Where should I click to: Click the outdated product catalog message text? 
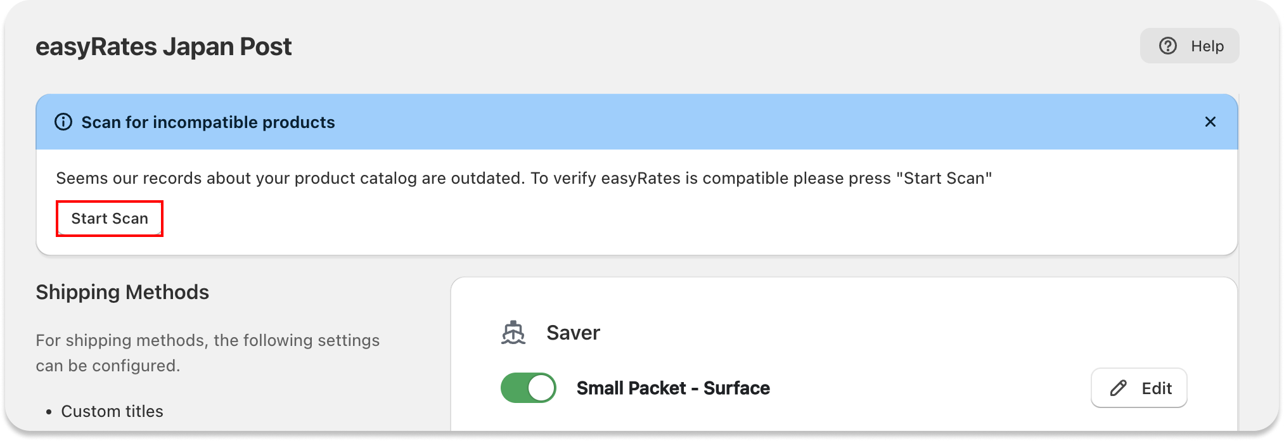[x=524, y=178]
